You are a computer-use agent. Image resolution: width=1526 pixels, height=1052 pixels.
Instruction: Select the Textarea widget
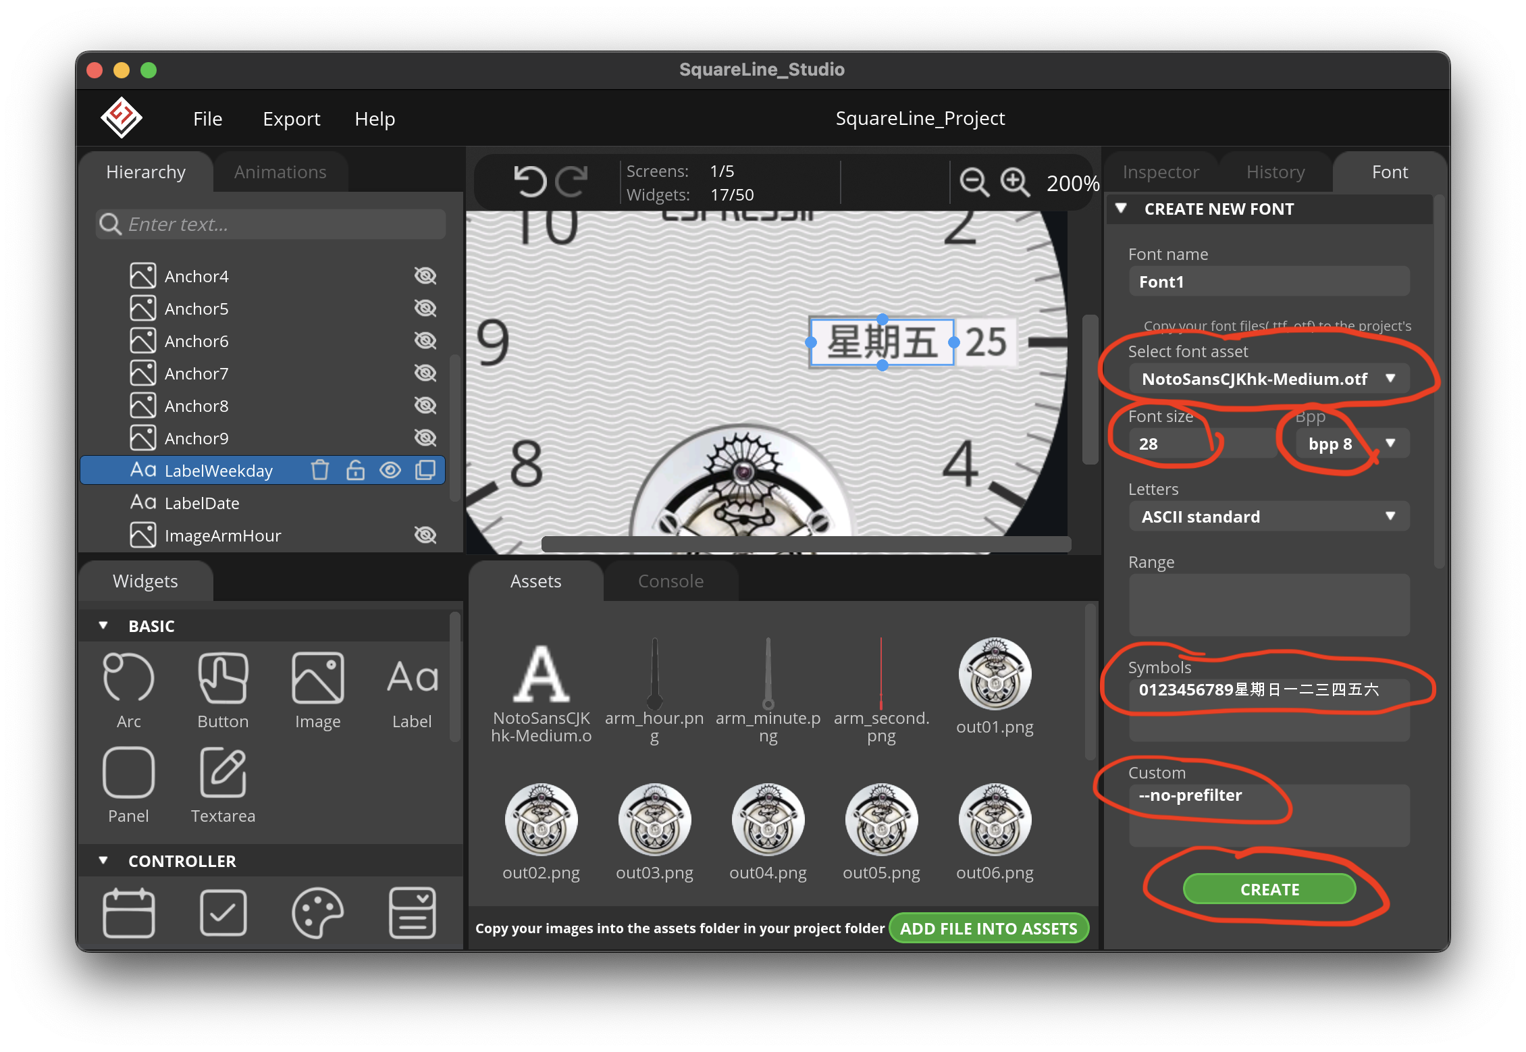pyautogui.click(x=223, y=785)
